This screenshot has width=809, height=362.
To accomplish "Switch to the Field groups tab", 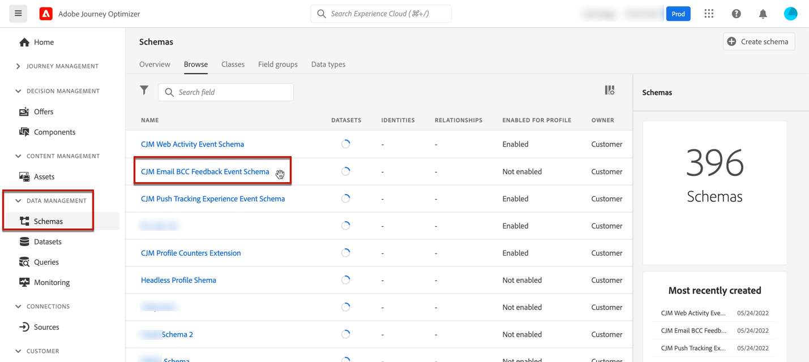I will pyautogui.click(x=277, y=64).
